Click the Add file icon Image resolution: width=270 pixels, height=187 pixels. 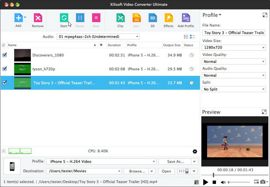click(18, 18)
